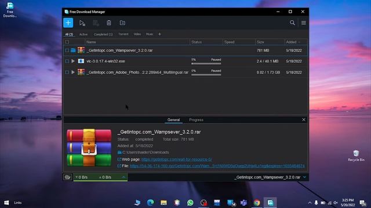Toggle the select-all checkbox in header
This screenshot has height=208, width=371.
pos(67,42)
